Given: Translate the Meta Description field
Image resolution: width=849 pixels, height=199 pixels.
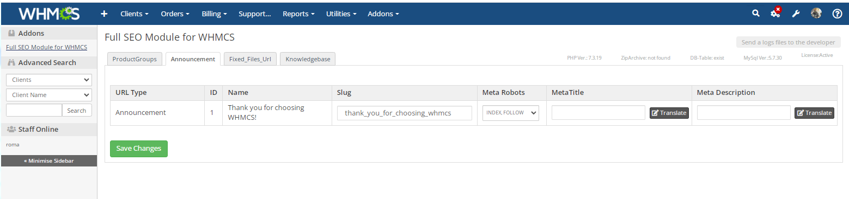Looking at the screenshot, I should tap(814, 113).
